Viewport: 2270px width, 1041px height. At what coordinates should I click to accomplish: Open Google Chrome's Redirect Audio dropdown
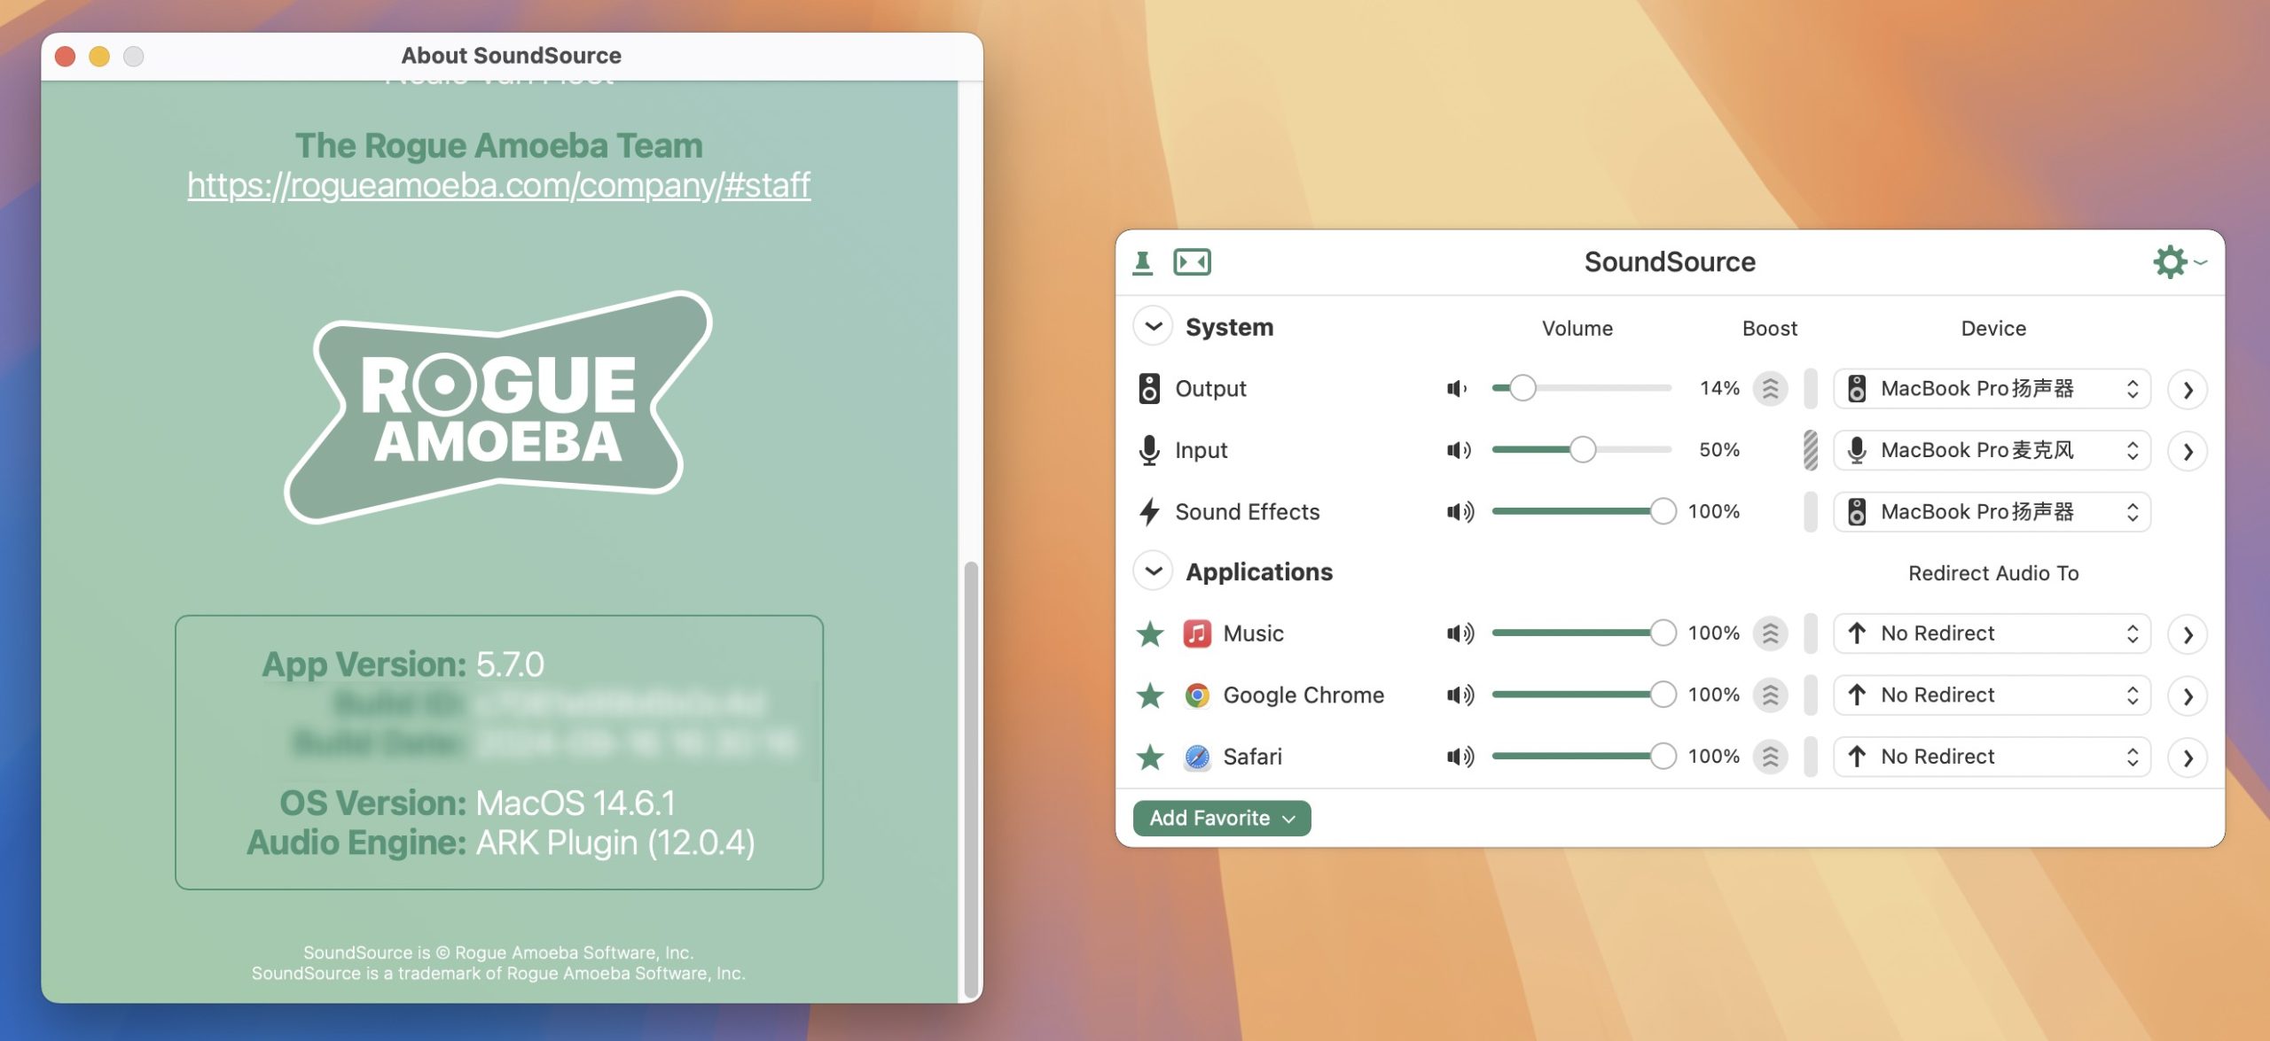[x=1992, y=695]
